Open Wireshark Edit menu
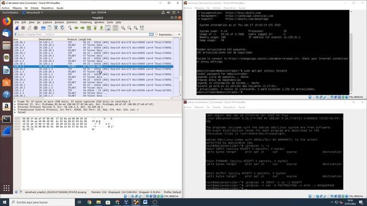This screenshot has width=367, height=206. pos(24,22)
